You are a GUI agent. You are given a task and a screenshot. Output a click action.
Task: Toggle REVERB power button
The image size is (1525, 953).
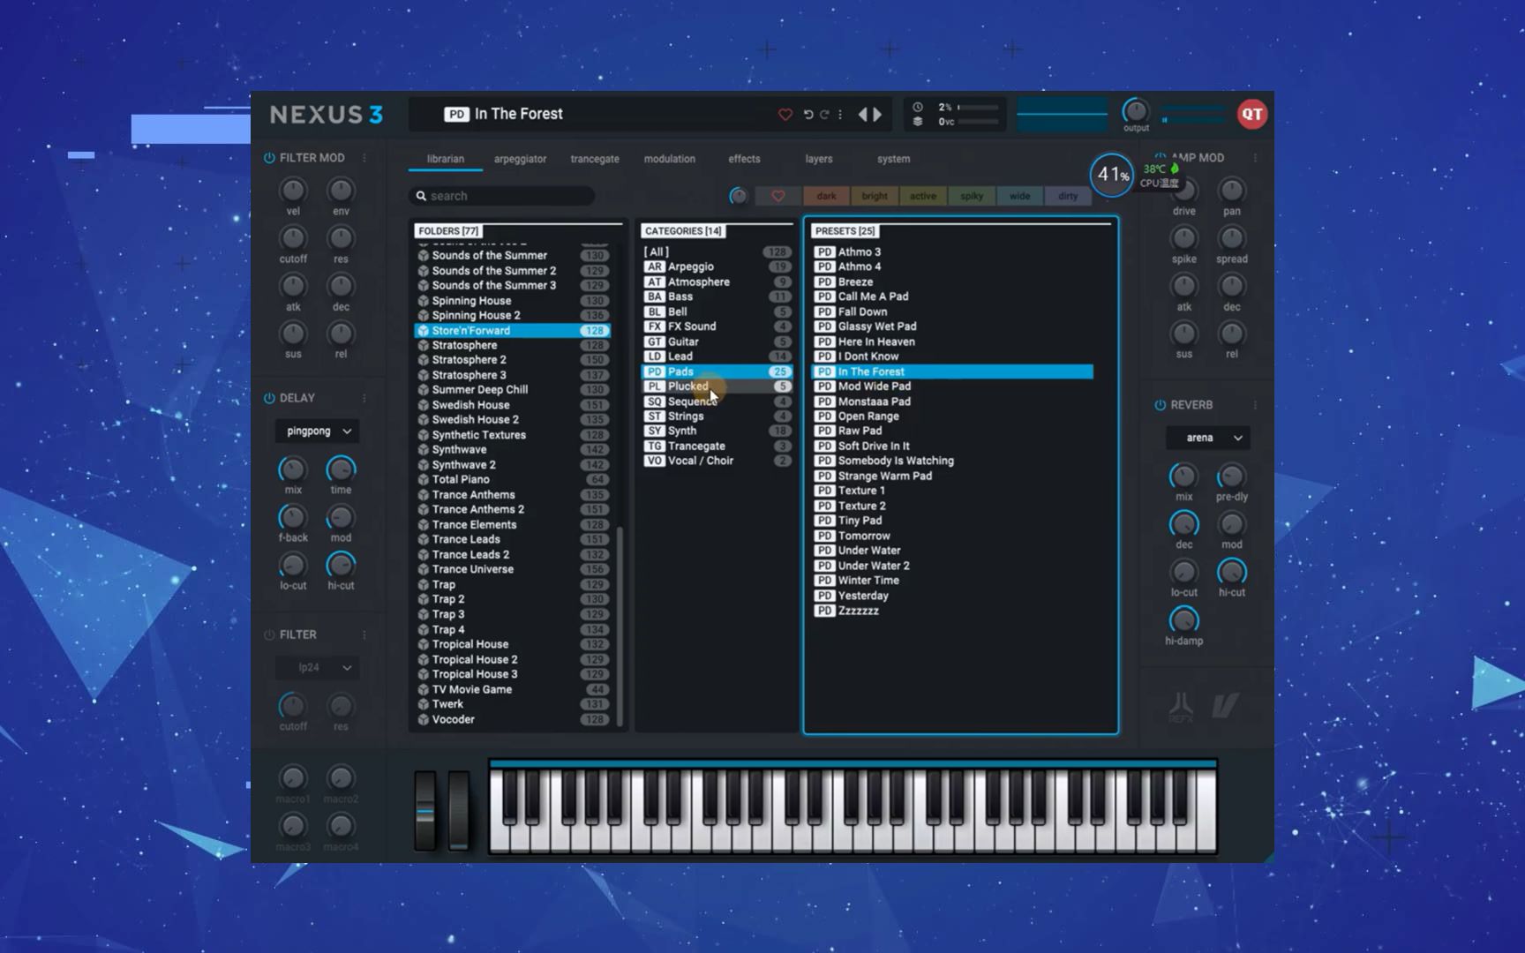1160,405
